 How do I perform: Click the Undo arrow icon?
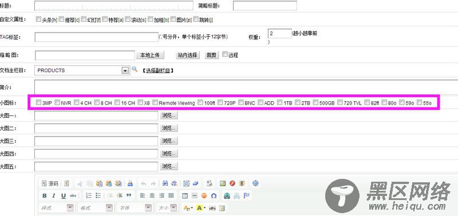[x=144, y=183]
